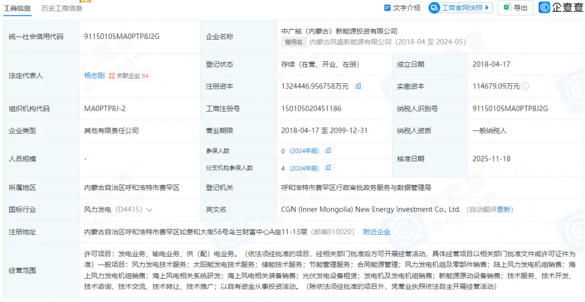Click organization code MA0PTP8J-2
Image resolution: width=585 pixels, height=302 pixels.
click(x=105, y=108)
